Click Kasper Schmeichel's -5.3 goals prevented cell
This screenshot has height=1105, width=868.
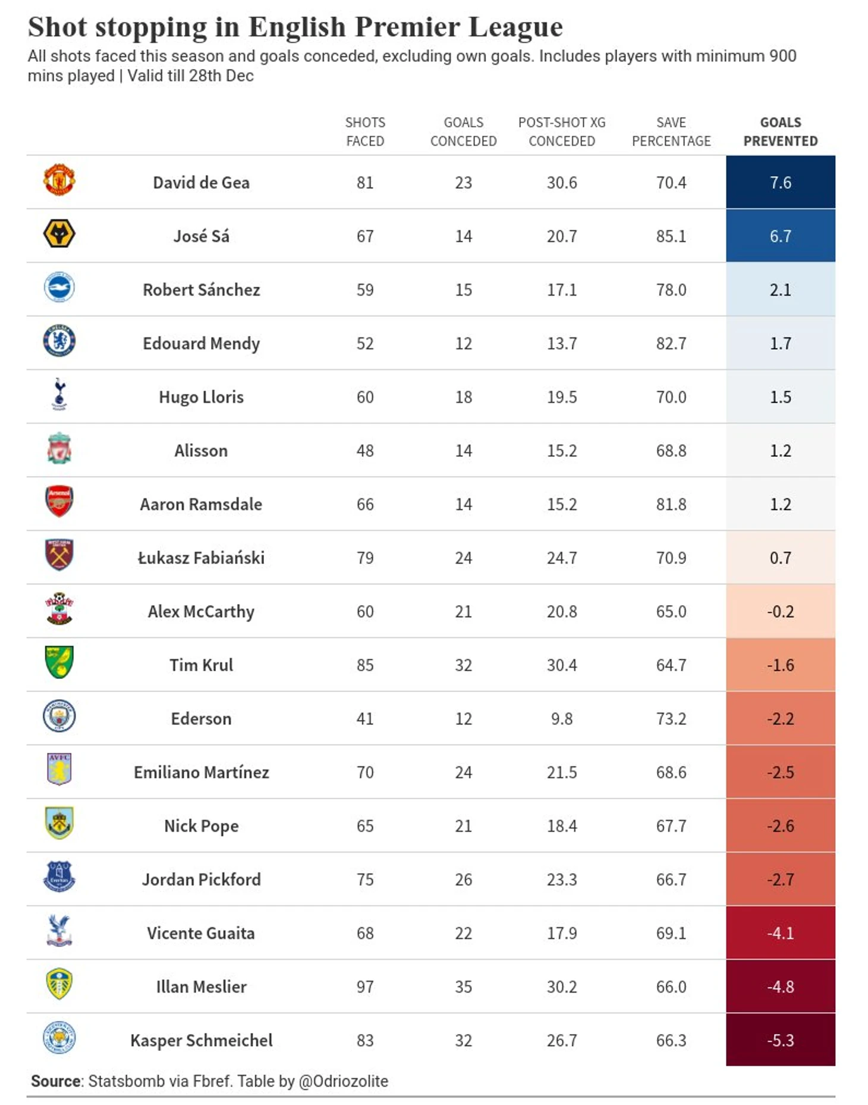point(780,1040)
